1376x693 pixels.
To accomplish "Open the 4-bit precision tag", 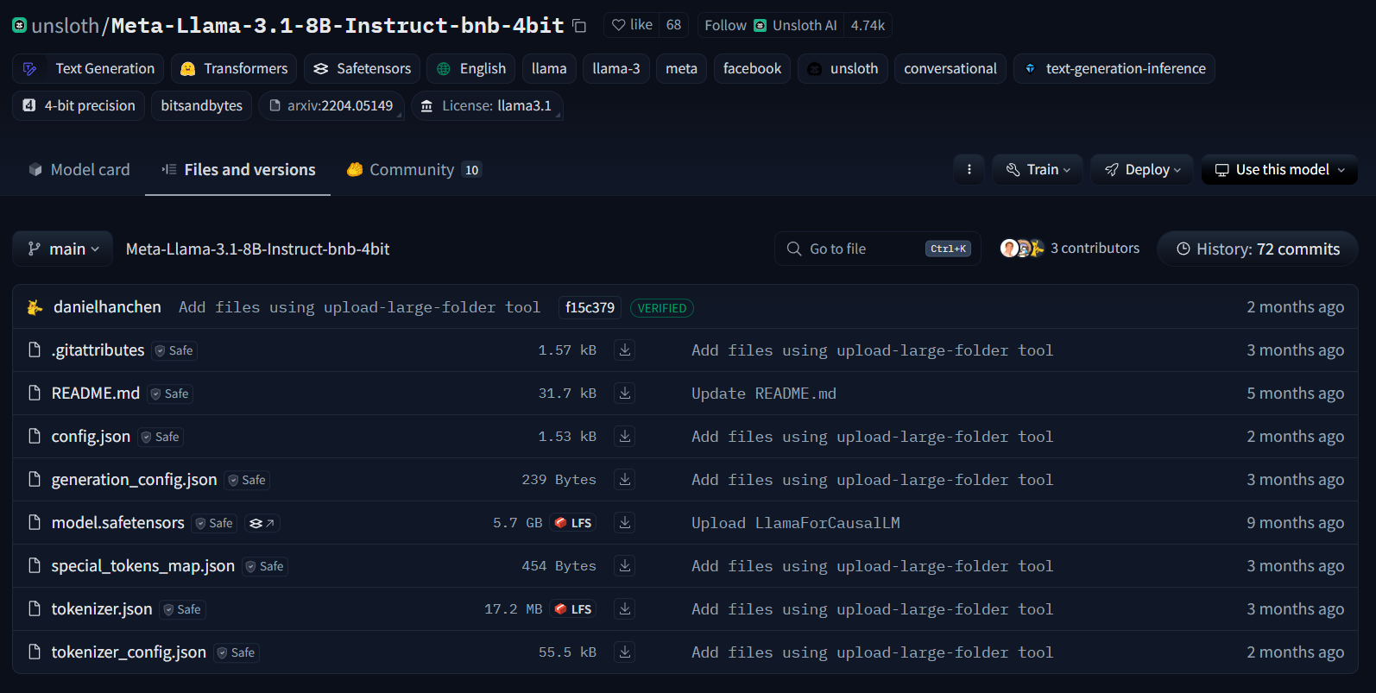I will pos(79,105).
